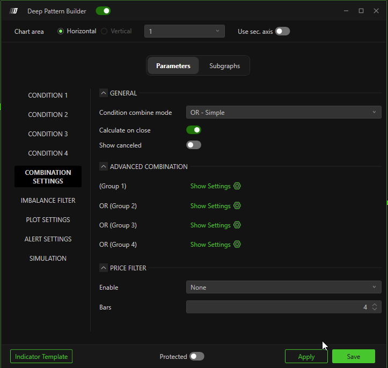Open Condition combine mode dropdown
The image size is (388, 368).
click(283, 112)
